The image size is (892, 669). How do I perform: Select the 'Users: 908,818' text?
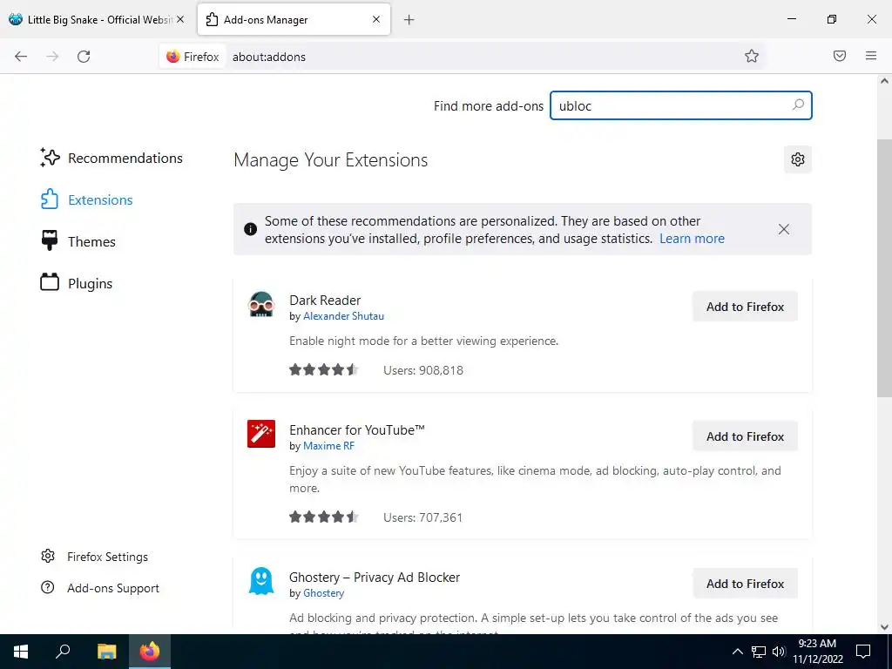point(423,370)
